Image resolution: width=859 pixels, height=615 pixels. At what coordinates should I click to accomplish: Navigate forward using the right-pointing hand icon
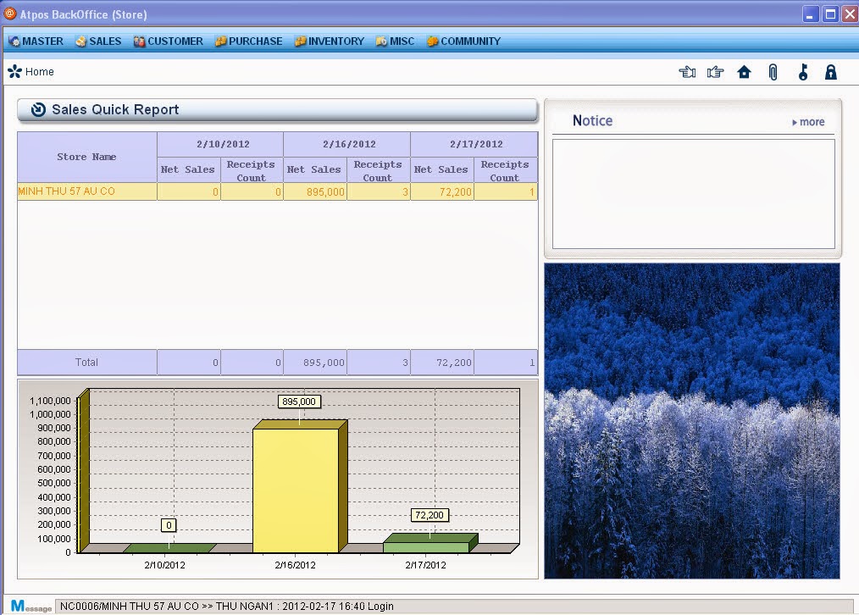[715, 72]
